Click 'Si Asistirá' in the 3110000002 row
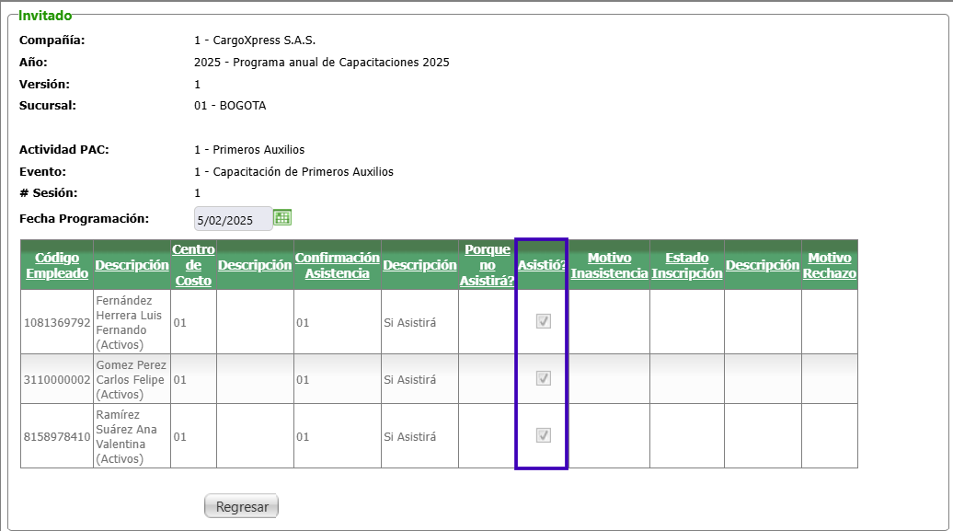Viewport: 953px width, 531px height. (x=409, y=379)
